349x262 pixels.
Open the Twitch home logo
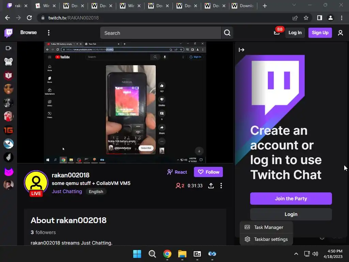point(9,33)
